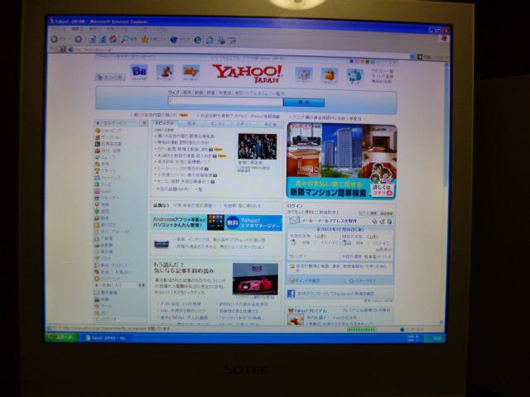Click the blue 検索 search button

tap(304, 103)
